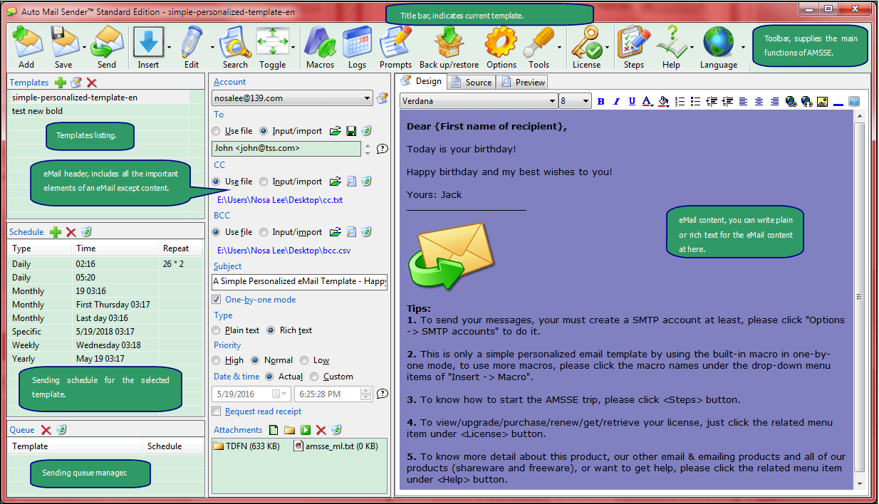This screenshot has height=504, width=879.
Task: Select Input/import radio in CC section
Action: (x=264, y=182)
